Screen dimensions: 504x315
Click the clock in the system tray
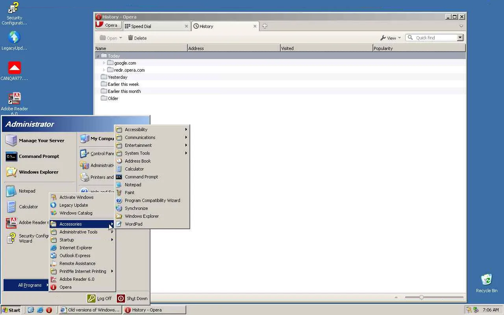click(491, 310)
